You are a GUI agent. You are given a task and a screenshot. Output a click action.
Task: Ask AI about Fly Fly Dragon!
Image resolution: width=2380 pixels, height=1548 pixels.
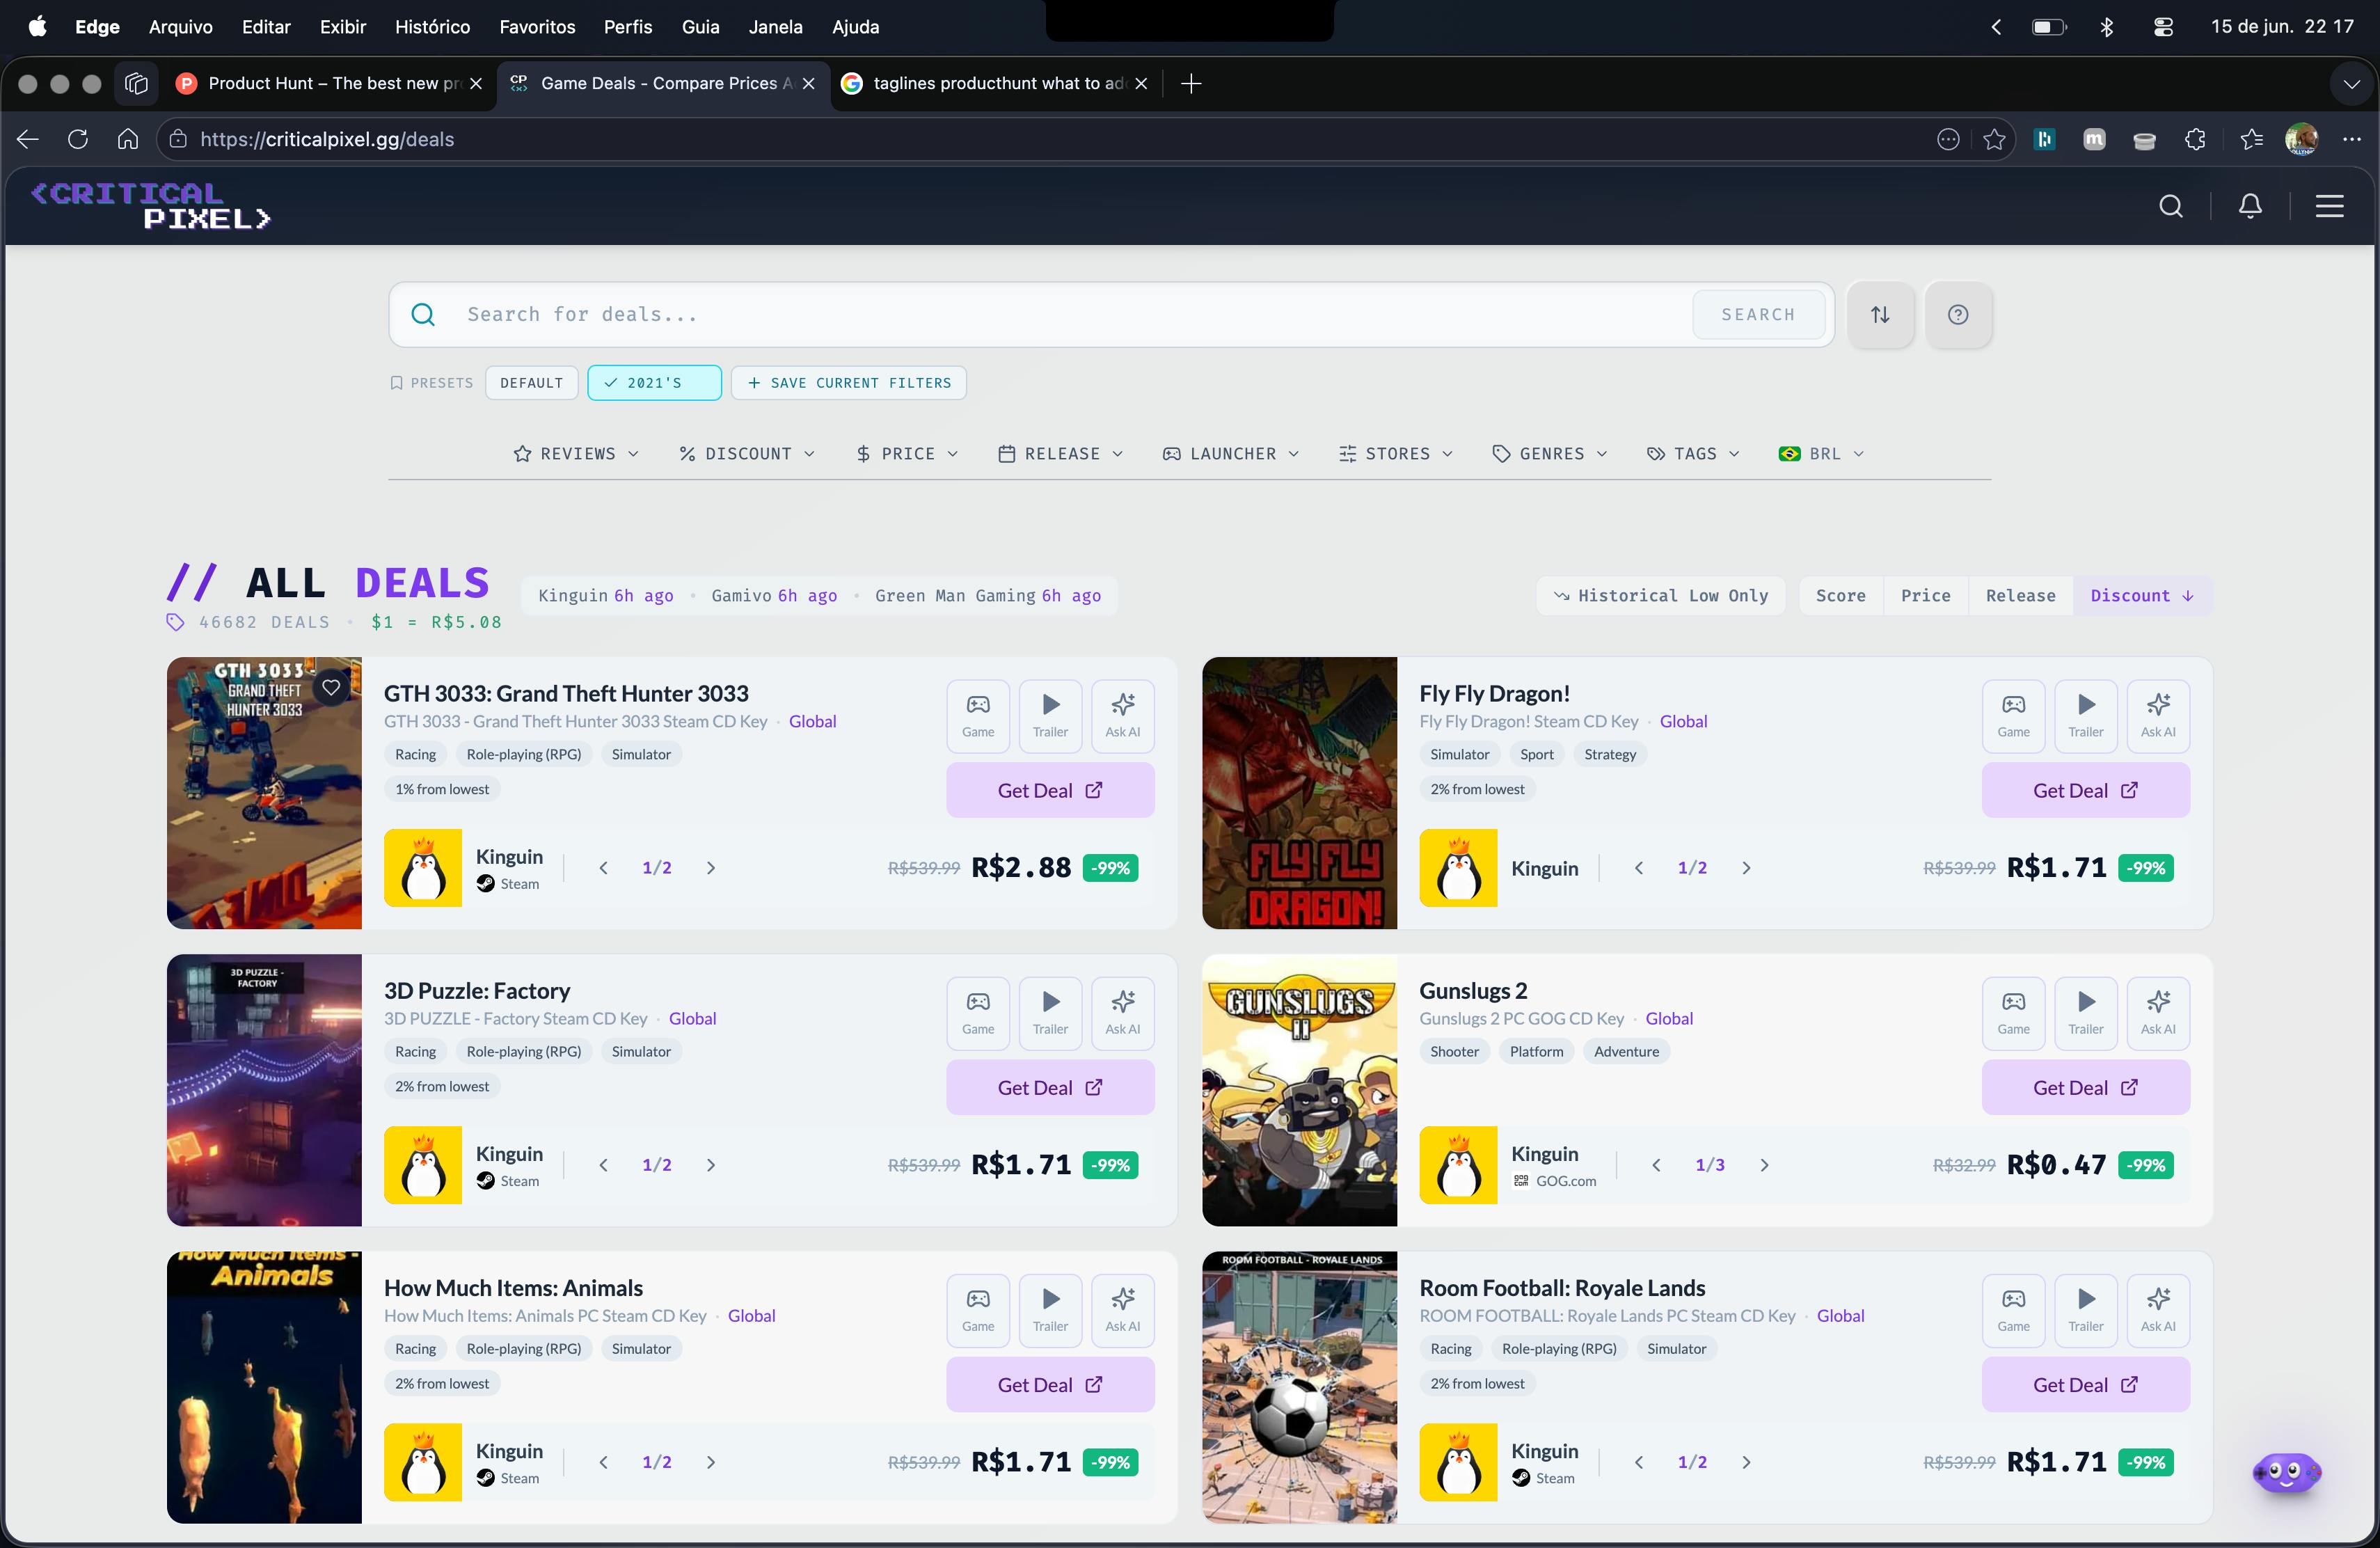[2157, 716]
